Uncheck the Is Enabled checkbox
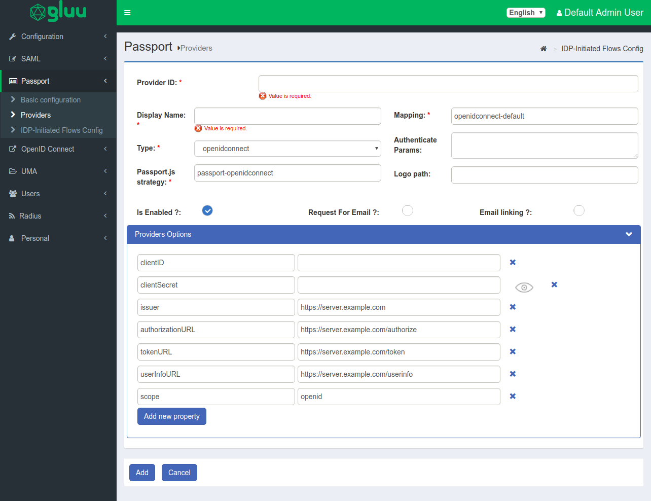Image resolution: width=651 pixels, height=501 pixels. pyautogui.click(x=207, y=210)
